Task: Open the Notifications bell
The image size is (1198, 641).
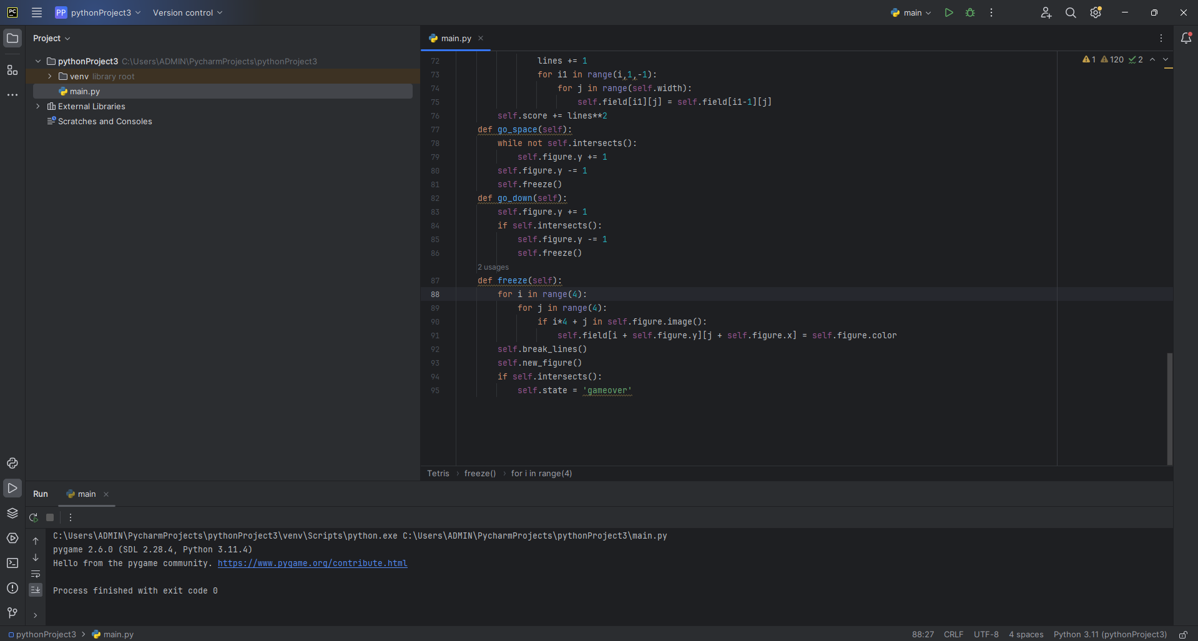Action: pyautogui.click(x=1186, y=38)
